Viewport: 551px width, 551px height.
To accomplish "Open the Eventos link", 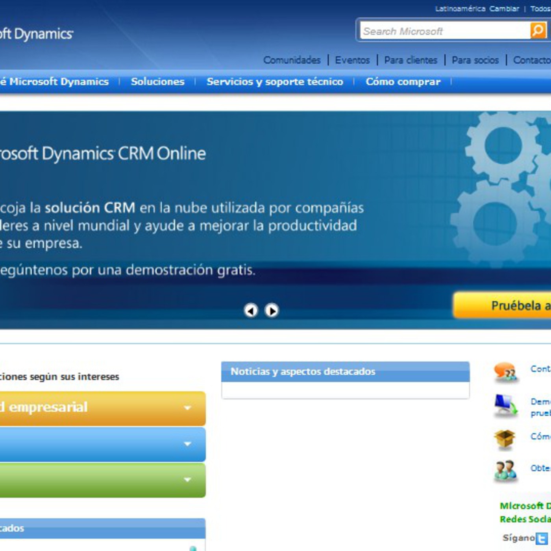I will click(x=352, y=60).
